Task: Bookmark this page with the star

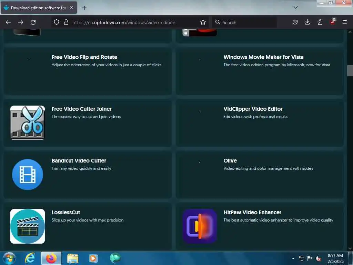Action: pyautogui.click(x=203, y=22)
